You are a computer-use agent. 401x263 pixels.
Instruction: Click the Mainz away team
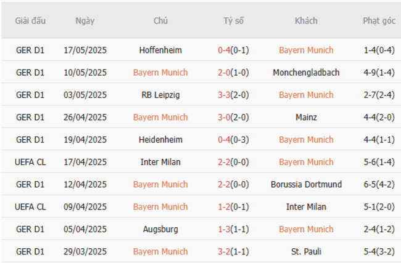point(306,117)
